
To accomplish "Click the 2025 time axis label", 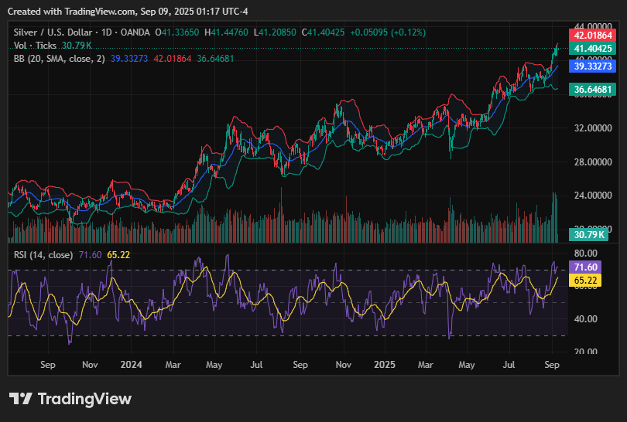I will coord(384,365).
